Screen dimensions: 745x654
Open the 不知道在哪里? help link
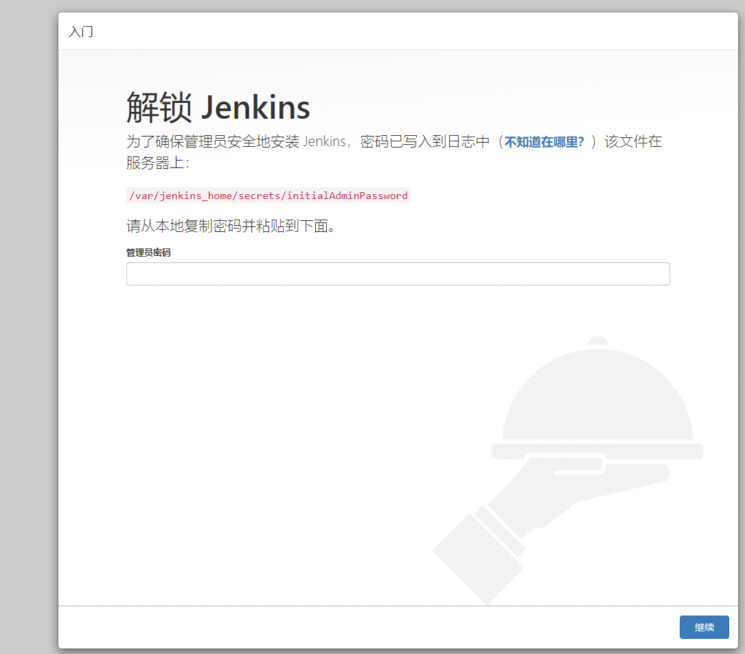pos(544,141)
